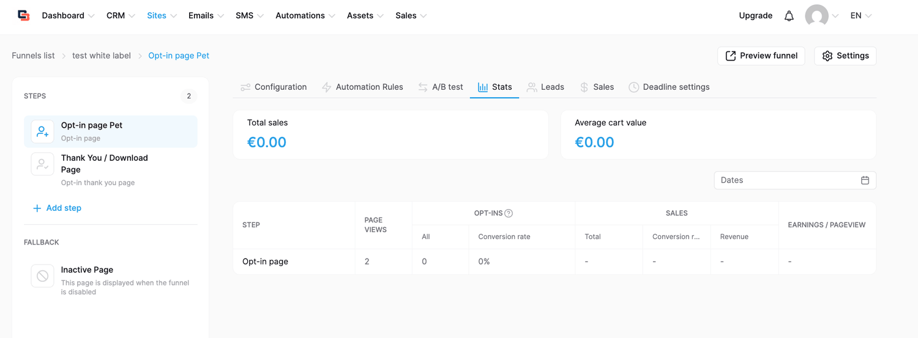The image size is (918, 338).
Task: Expand the Emails dropdown
Action: pyautogui.click(x=206, y=15)
